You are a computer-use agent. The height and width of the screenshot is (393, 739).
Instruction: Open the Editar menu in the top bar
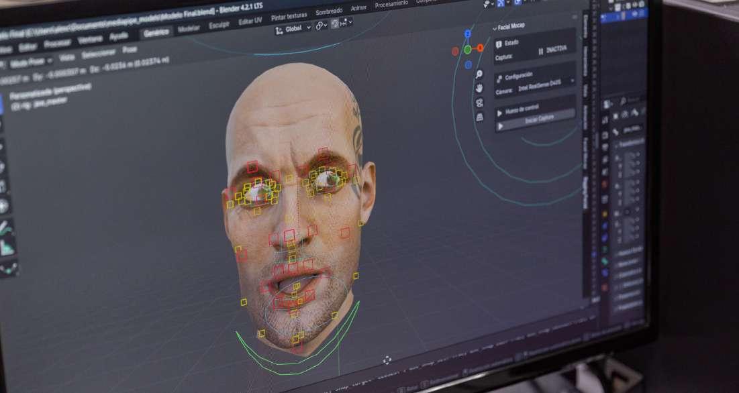tap(28, 47)
